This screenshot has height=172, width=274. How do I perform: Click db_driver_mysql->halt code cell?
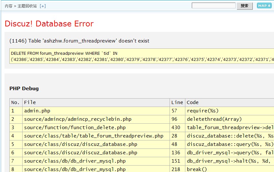pyautogui.click(x=230, y=161)
